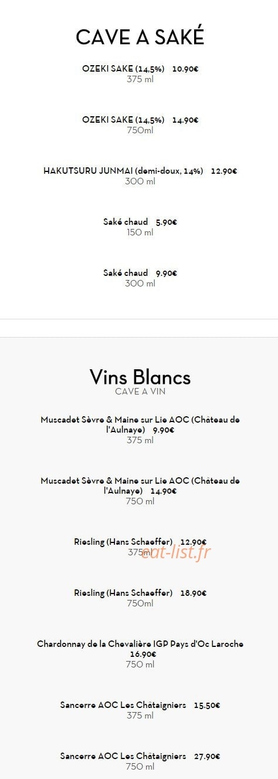Click the Vins Blancs section heading
Viewport: 278px width, 779px height.
[x=140, y=376]
